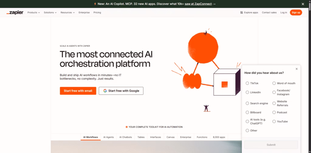Open the AI Chatbots tab
311x153 pixels.
click(125, 137)
